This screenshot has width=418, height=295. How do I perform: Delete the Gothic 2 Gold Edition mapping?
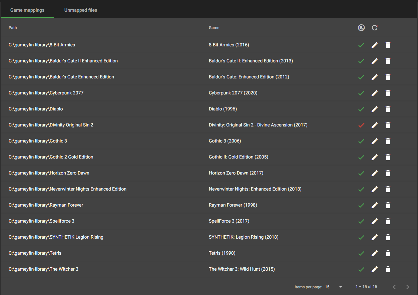388,157
